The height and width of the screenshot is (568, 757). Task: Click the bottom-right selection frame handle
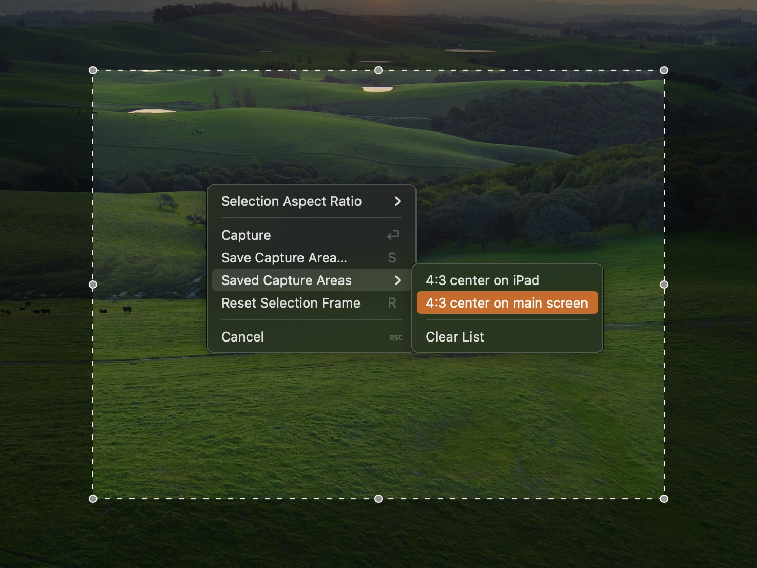tap(664, 499)
